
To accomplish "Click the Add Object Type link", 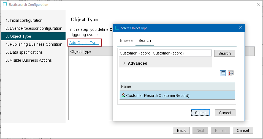I will point(84,43).
